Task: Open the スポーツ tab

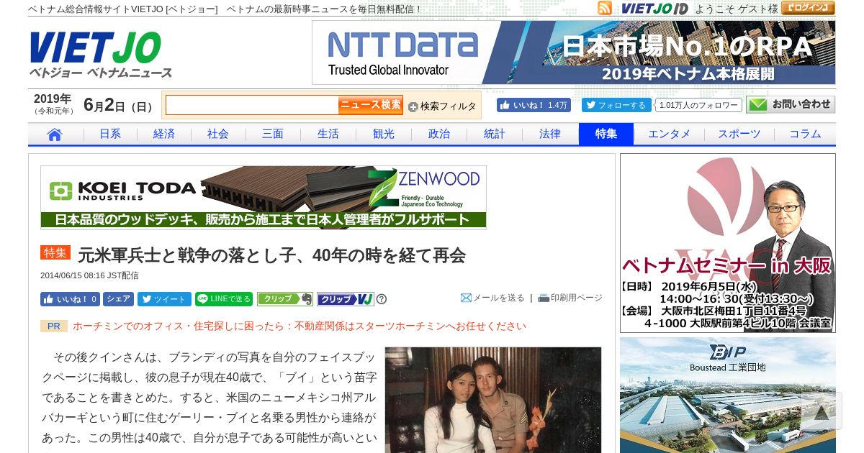Action: (x=739, y=134)
